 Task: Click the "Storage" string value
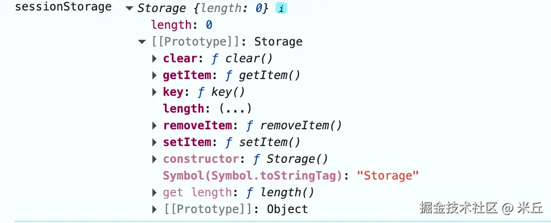click(x=388, y=175)
